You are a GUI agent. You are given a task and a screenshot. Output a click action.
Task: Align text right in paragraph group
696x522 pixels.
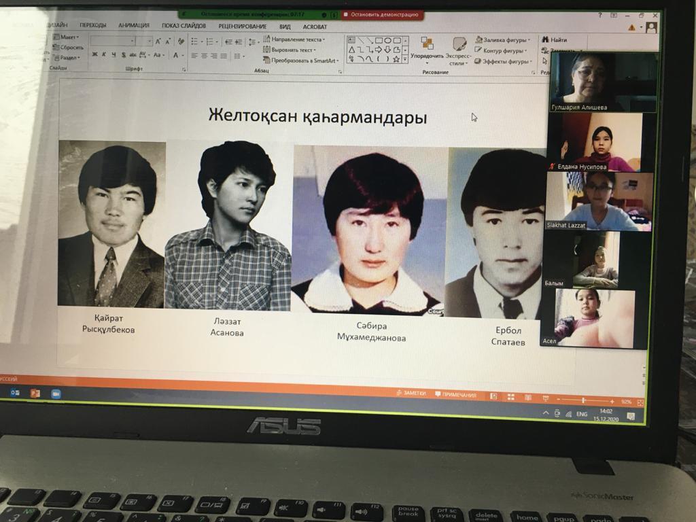click(214, 56)
